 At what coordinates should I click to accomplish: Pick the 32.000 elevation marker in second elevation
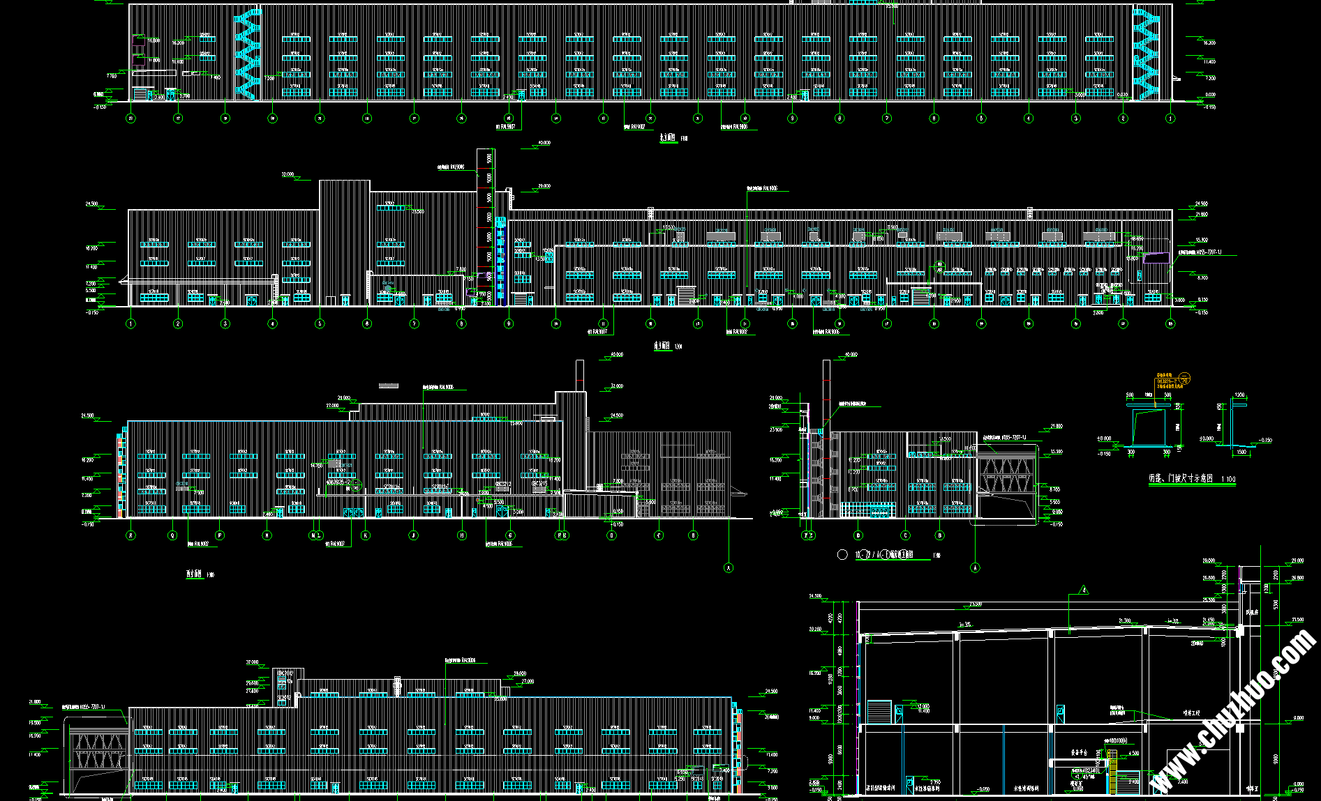[x=288, y=175]
